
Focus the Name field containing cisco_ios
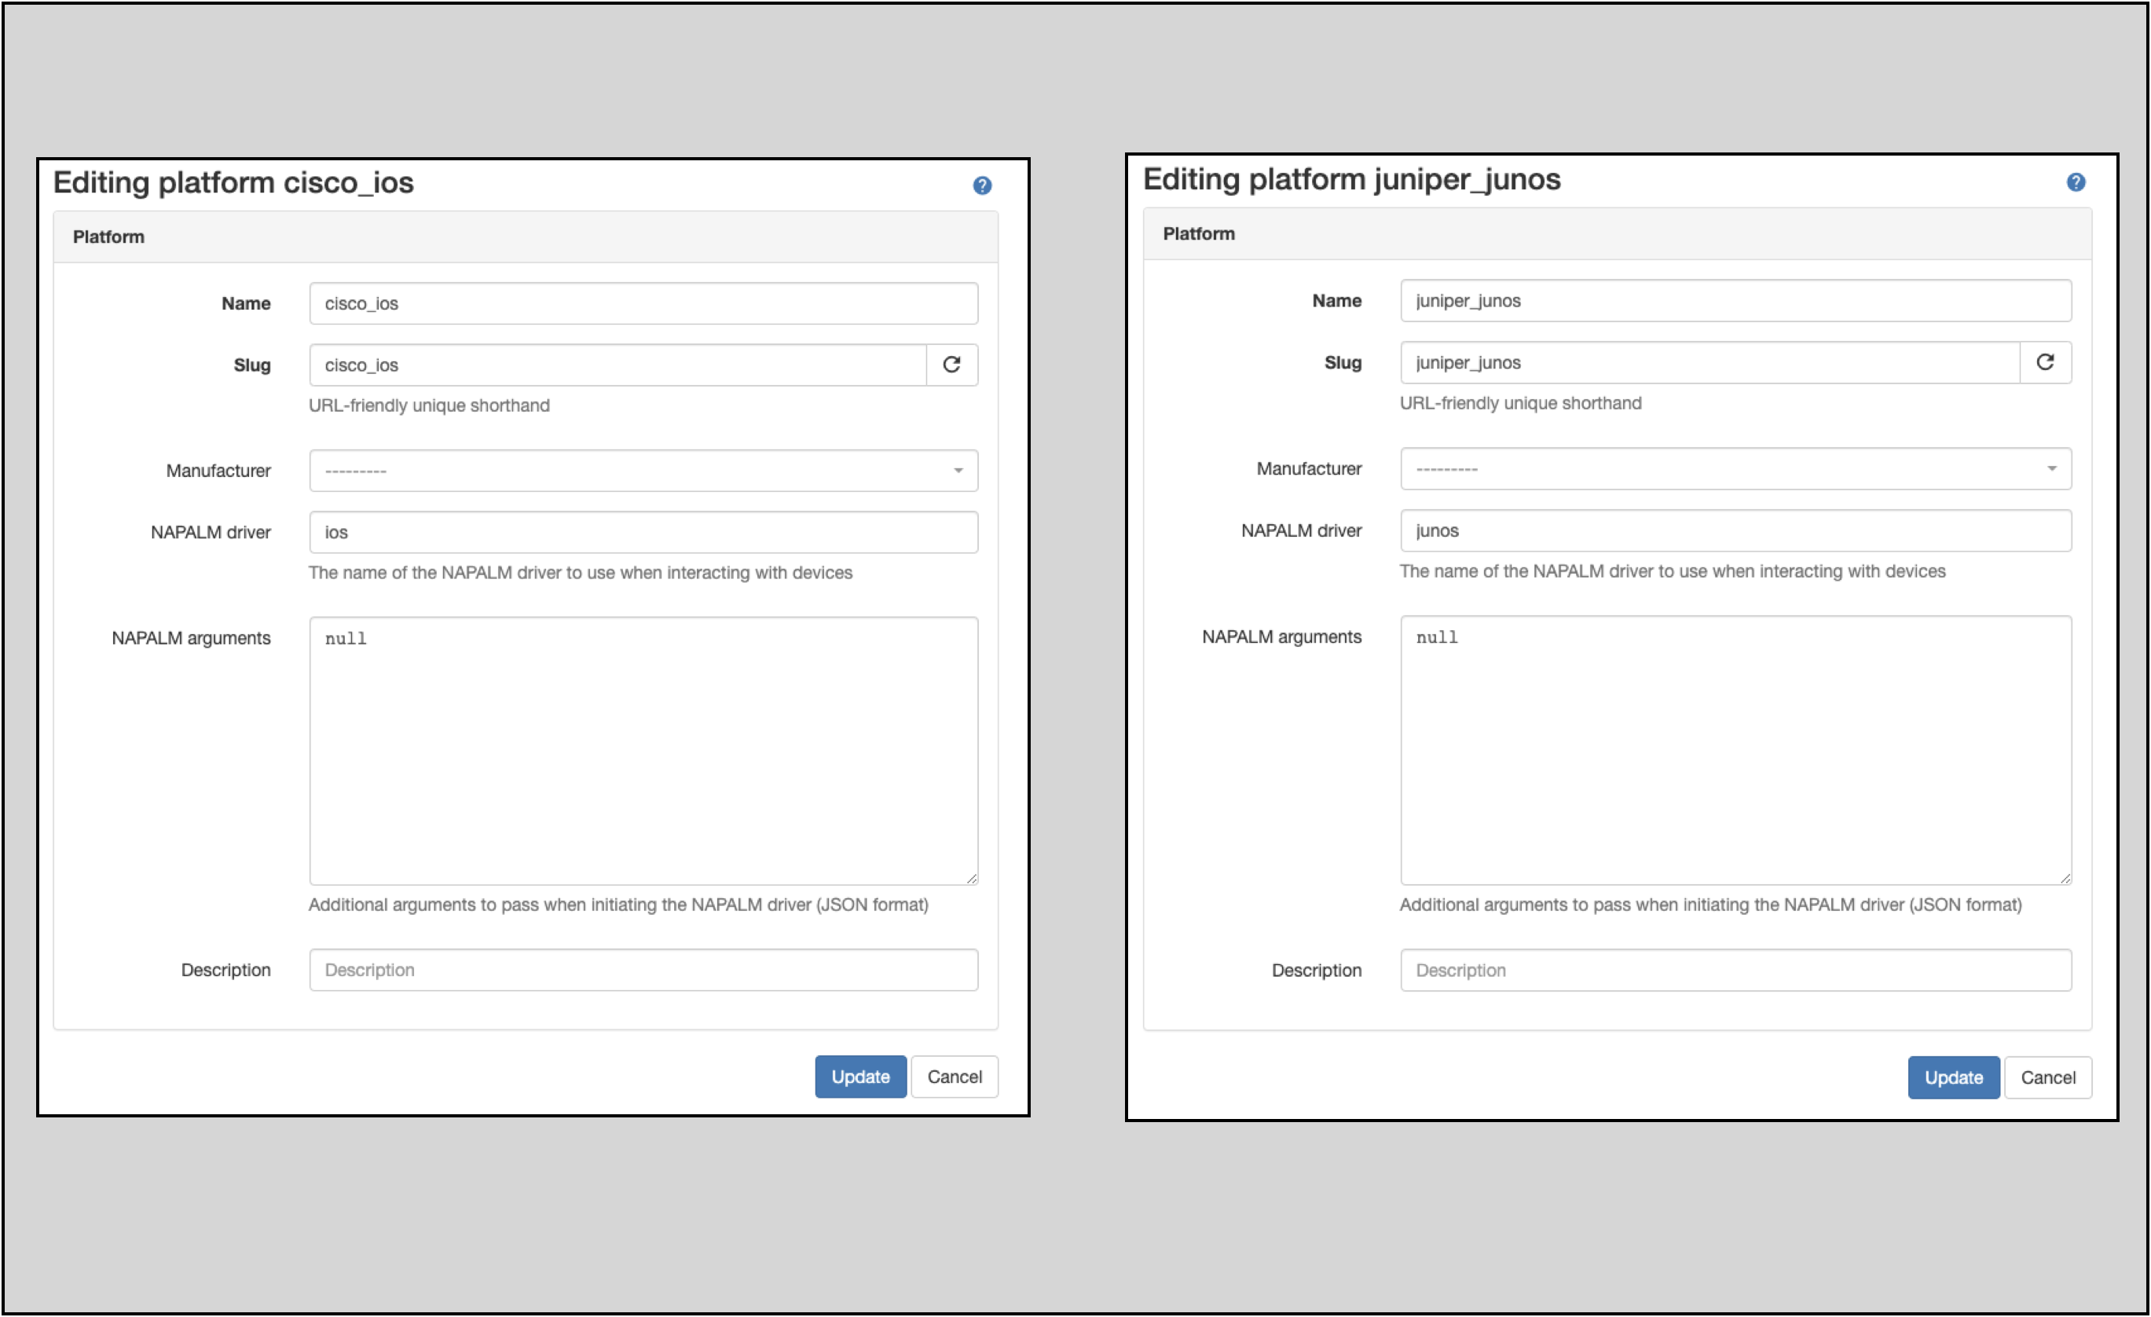point(643,303)
